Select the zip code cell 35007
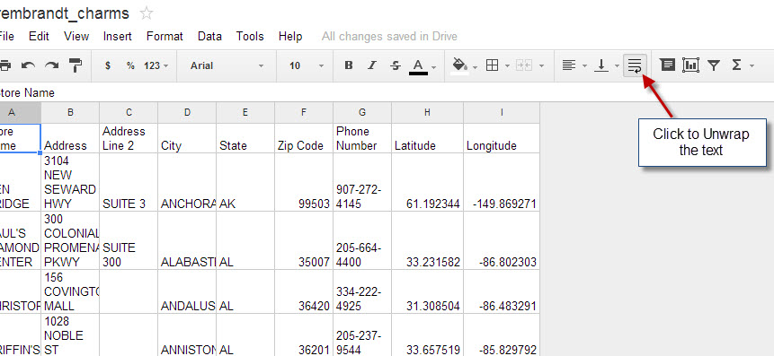 pyautogui.click(x=304, y=241)
